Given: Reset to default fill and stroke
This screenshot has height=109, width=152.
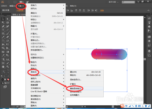Looking at the screenshot, I should coord(2,76).
